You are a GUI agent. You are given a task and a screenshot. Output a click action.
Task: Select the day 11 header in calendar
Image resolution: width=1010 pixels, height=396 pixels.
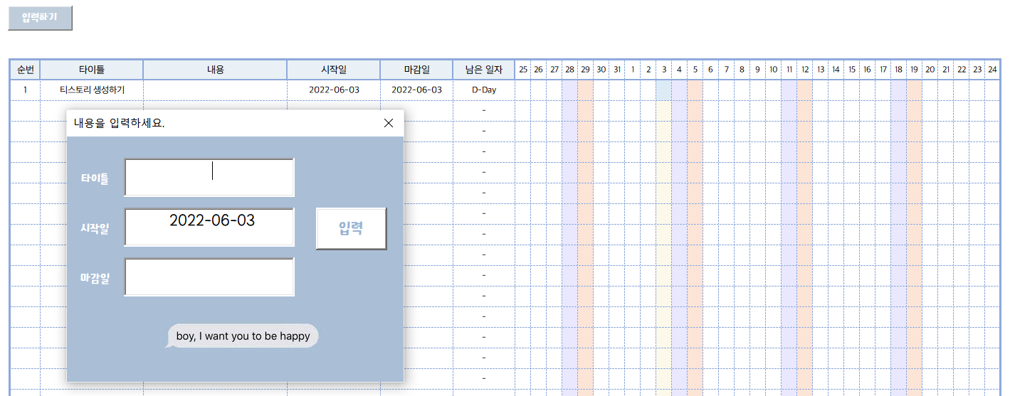[789, 70]
